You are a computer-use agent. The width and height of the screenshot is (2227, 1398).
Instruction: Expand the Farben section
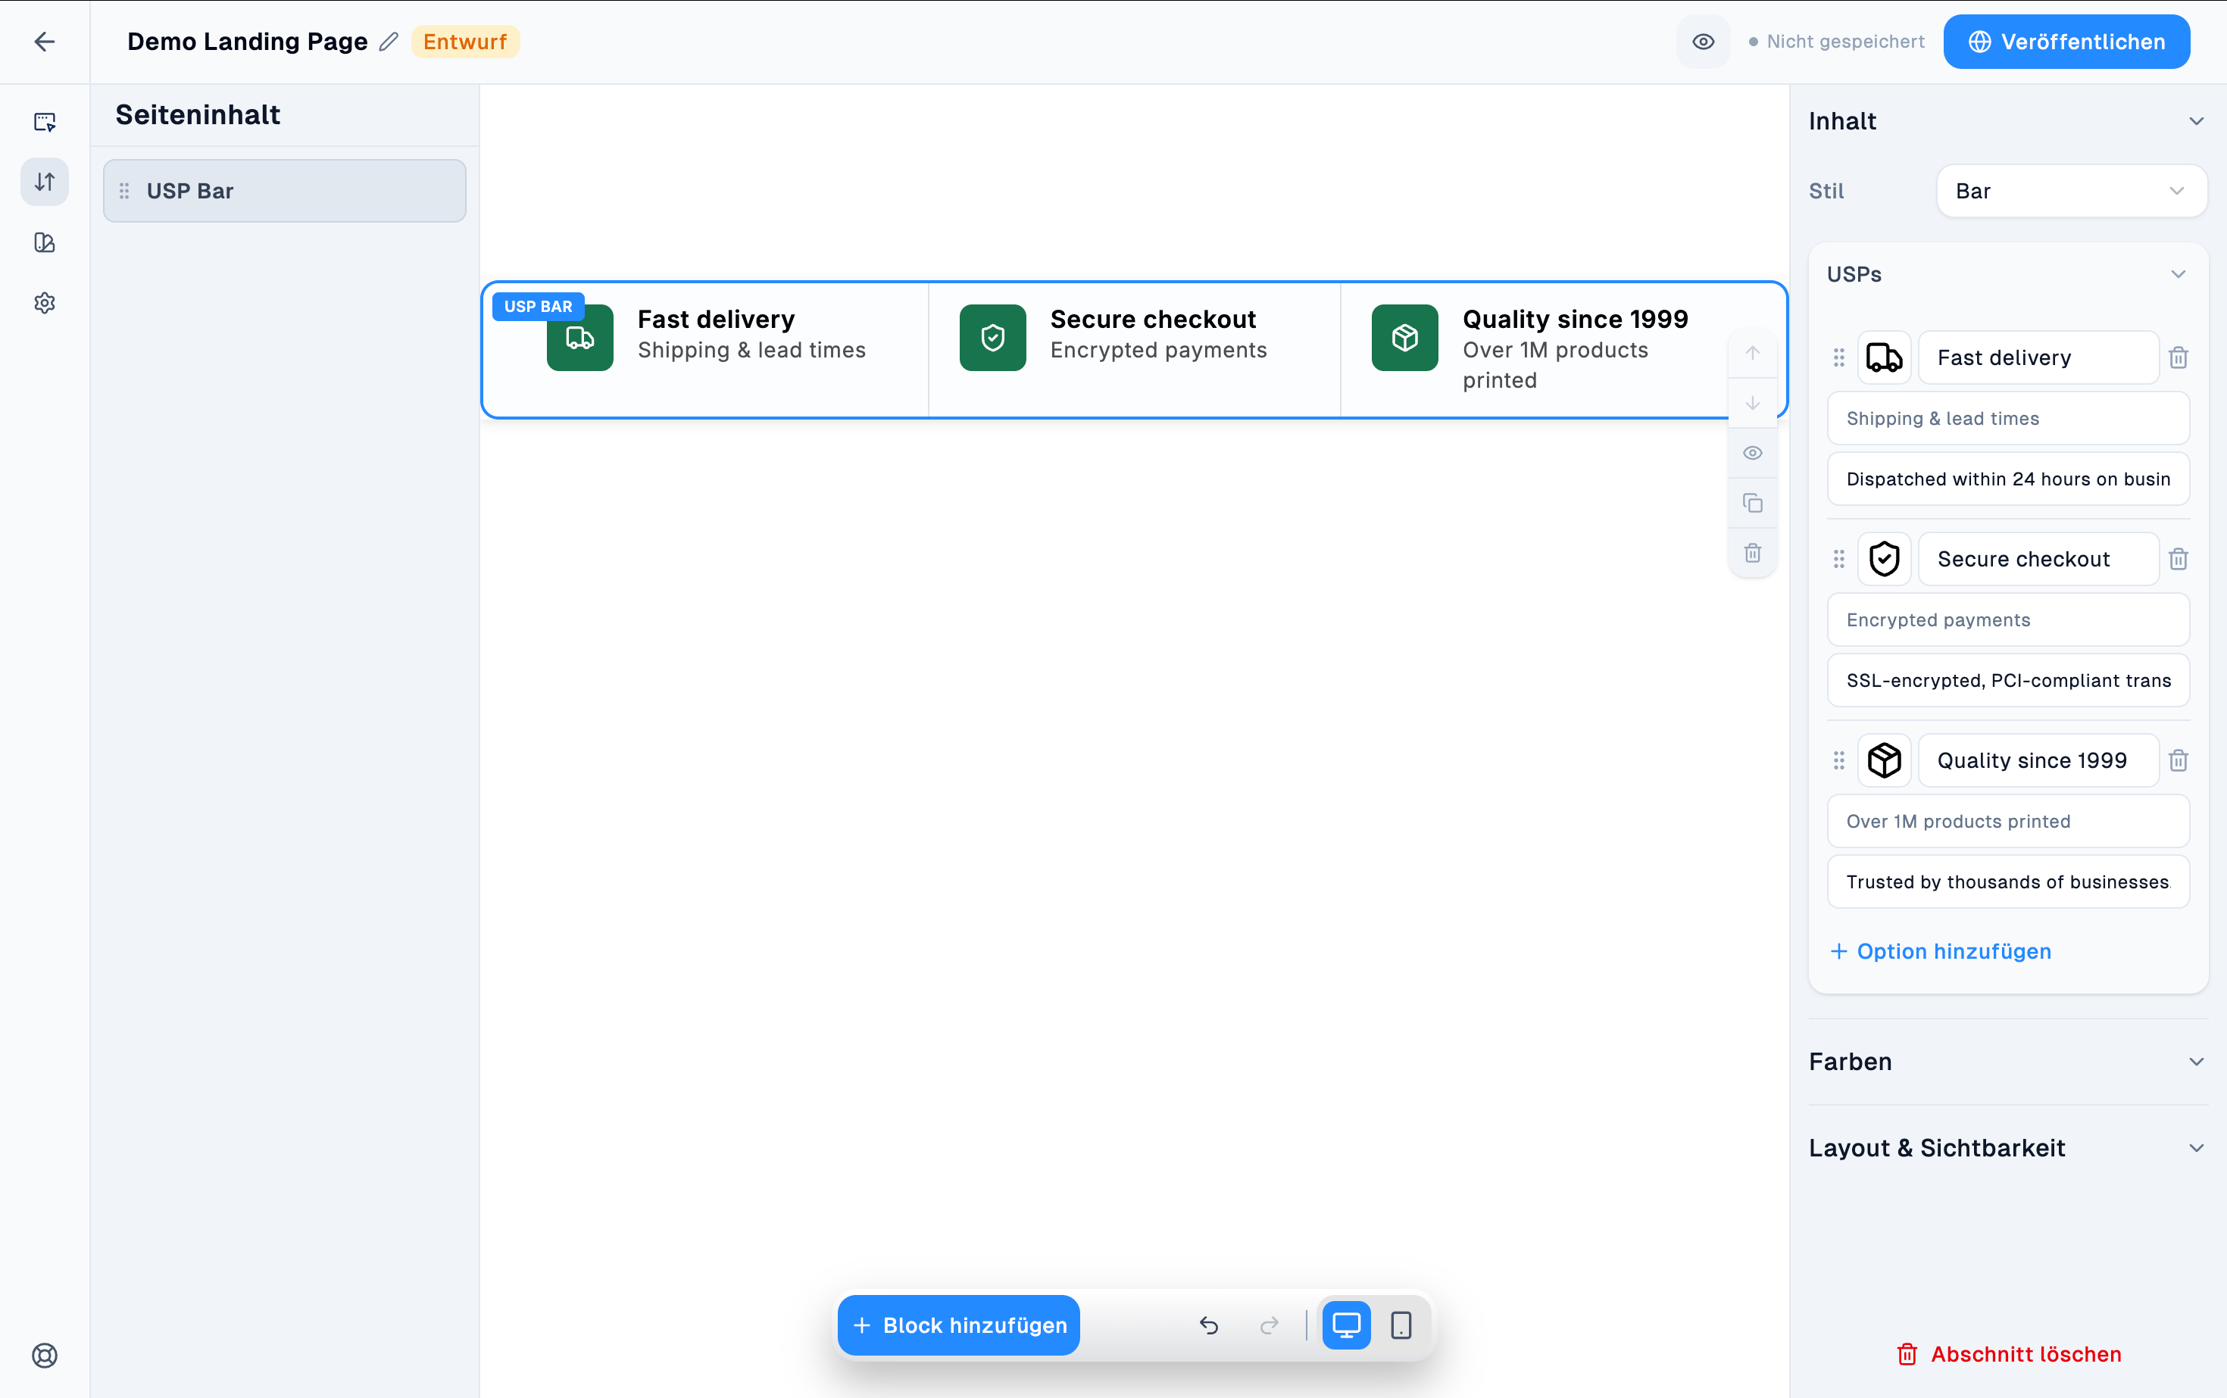[2008, 1062]
